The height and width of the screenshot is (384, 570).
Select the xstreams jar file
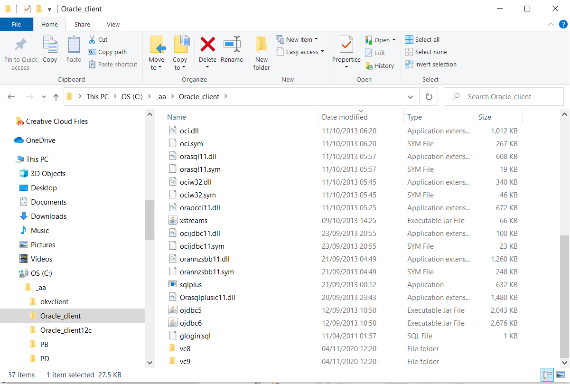pos(194,221)
